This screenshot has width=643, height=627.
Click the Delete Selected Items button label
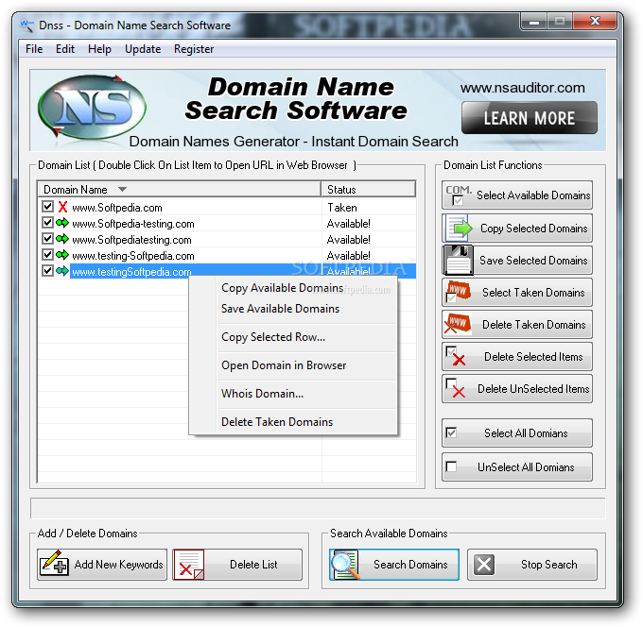click(533, 356)
